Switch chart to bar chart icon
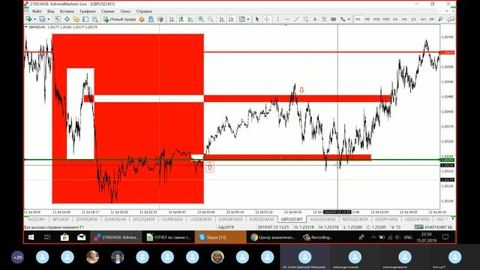The height and width of the screenshot is (270, 480). [172, 19]
